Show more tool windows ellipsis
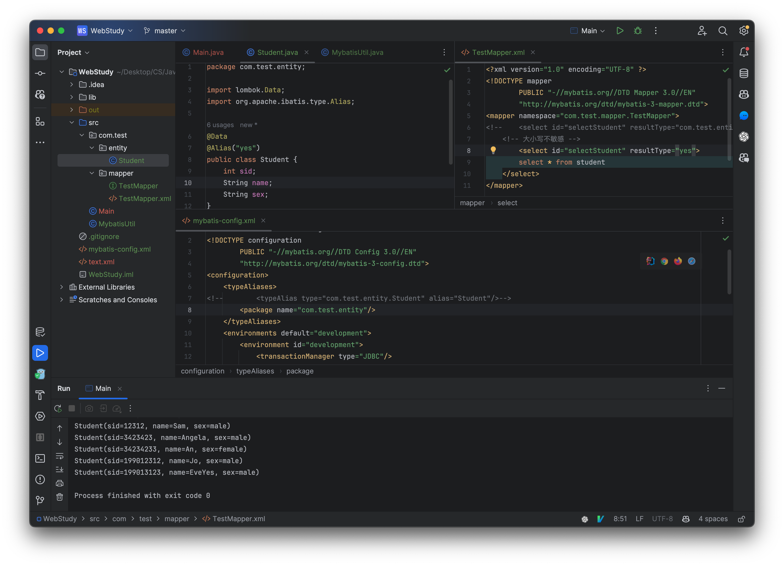 pyautogui.click(x=40, y=142)
